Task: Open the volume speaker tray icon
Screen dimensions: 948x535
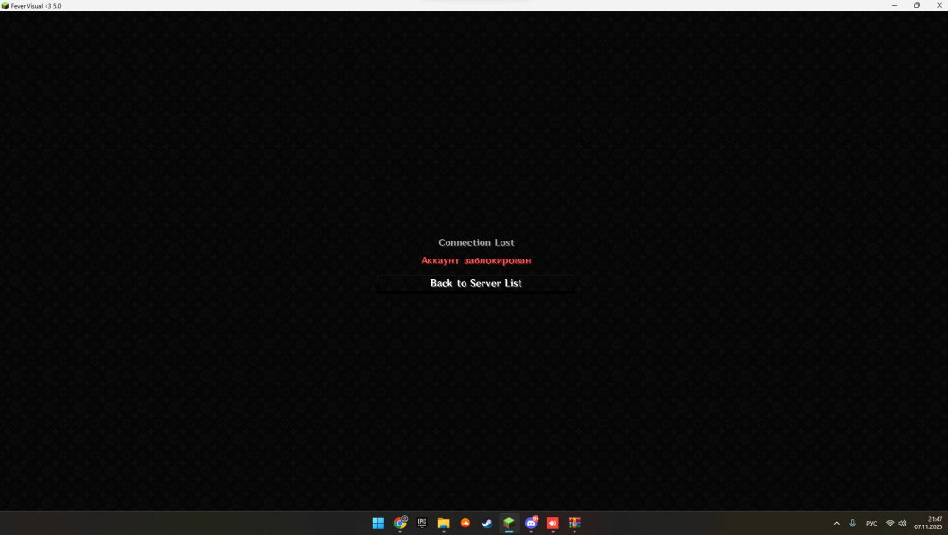Action: click(902, 523)
